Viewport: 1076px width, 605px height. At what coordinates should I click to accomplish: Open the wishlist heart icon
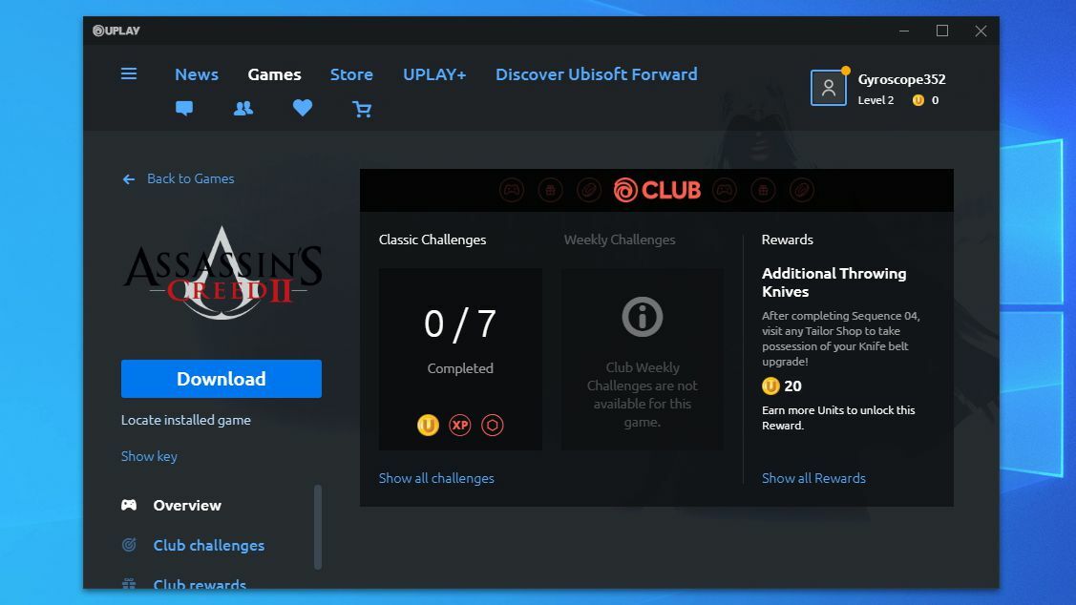tap(303, 108)
